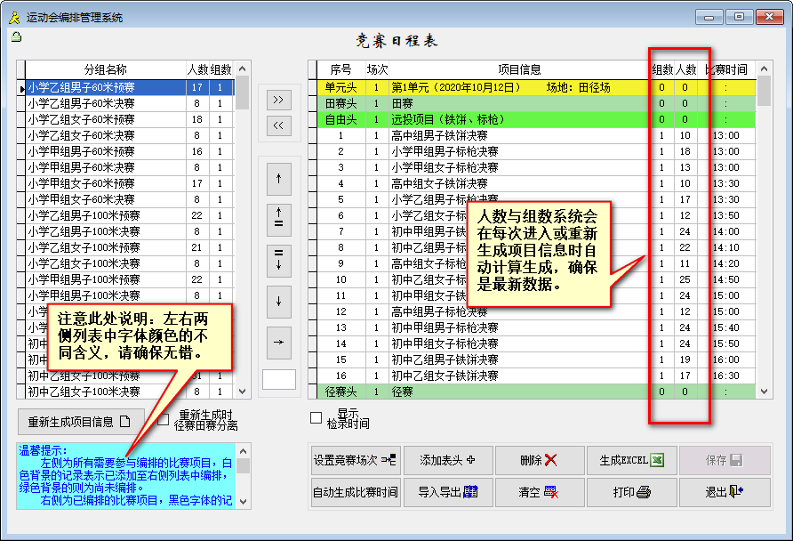
Task: Click the small text box below arrows
Action: click(x=279, y=379)
